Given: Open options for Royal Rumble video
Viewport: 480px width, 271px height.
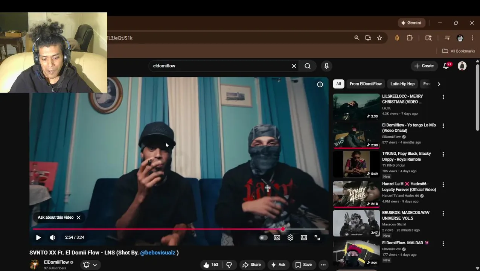Looking at the screenshot, I should point(443,154).
